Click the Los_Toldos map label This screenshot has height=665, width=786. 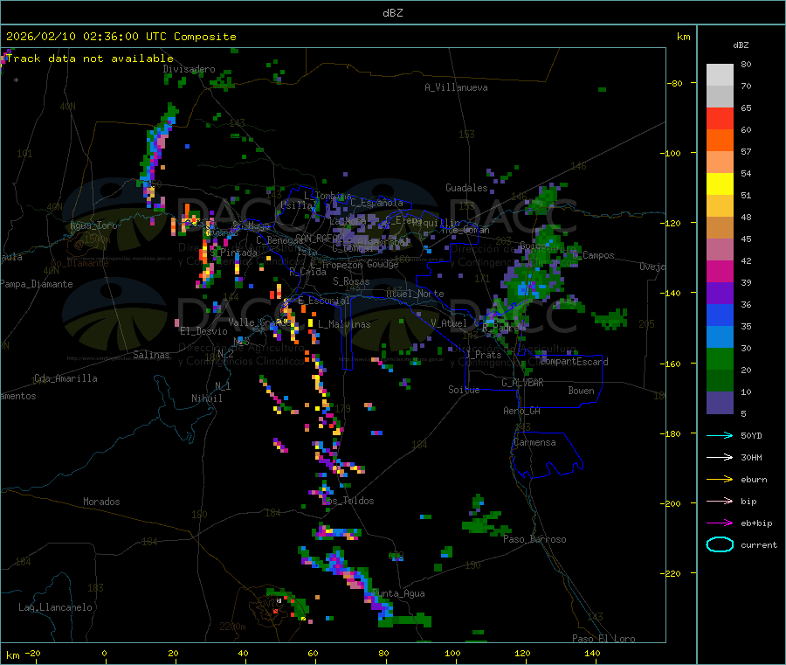tap(348, 501)
